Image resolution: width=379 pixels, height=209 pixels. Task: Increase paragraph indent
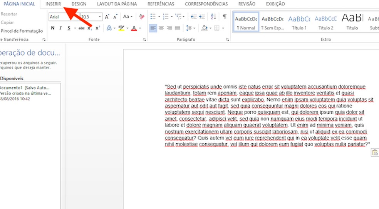[202, 17]
